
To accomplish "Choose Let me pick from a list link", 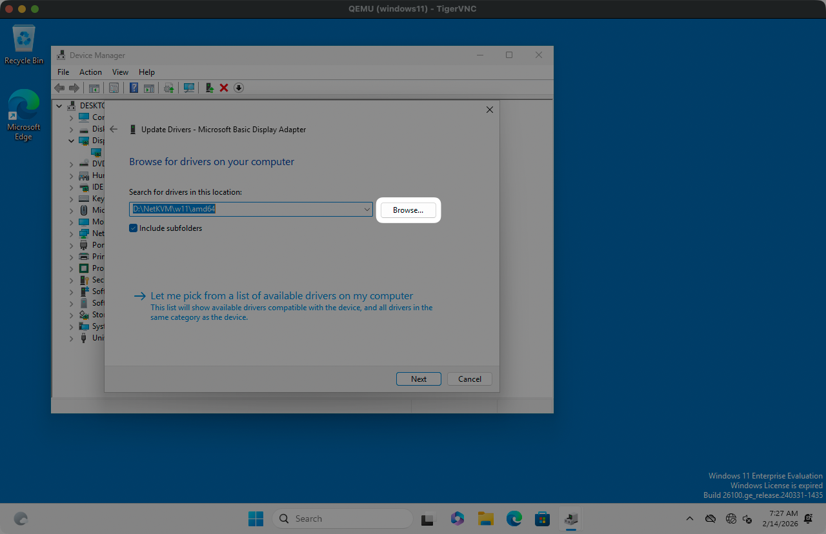I will pos(281,296).
